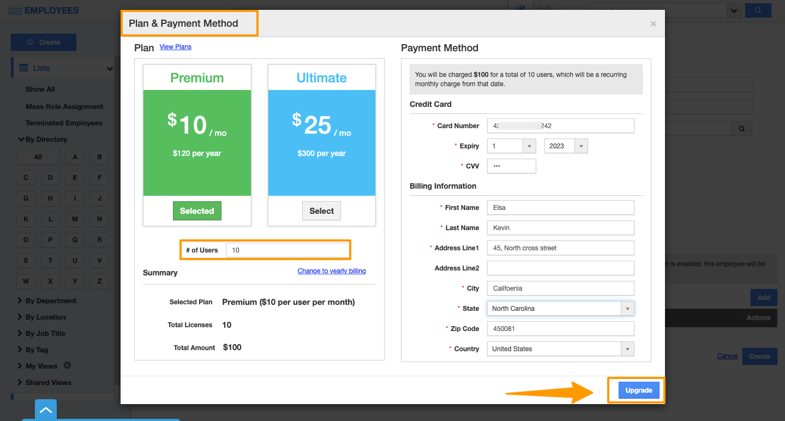
Task: Click the Zip Code field
Action: (x=560, y=329)
